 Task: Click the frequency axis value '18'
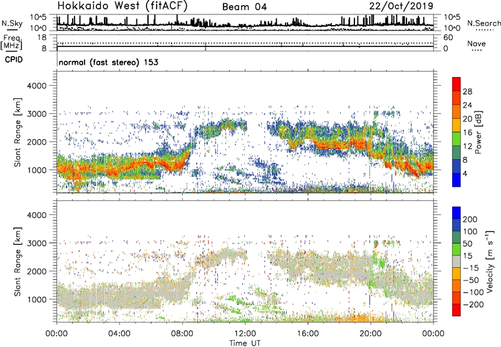coord(42,38)
